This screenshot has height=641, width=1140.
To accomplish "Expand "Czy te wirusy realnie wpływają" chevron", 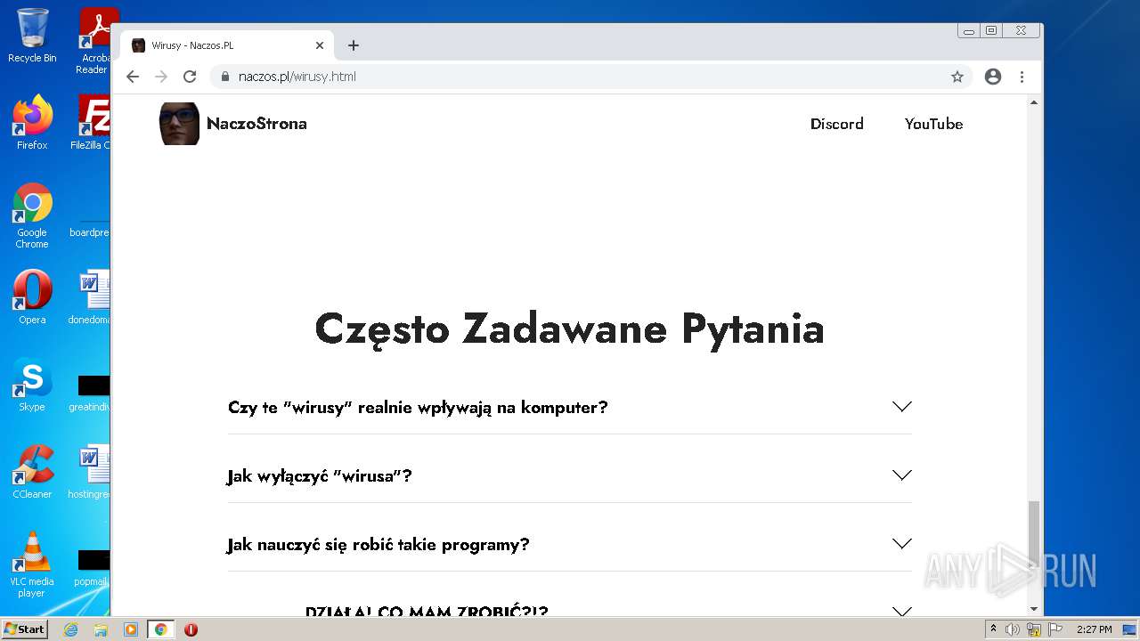I will 902,407.
